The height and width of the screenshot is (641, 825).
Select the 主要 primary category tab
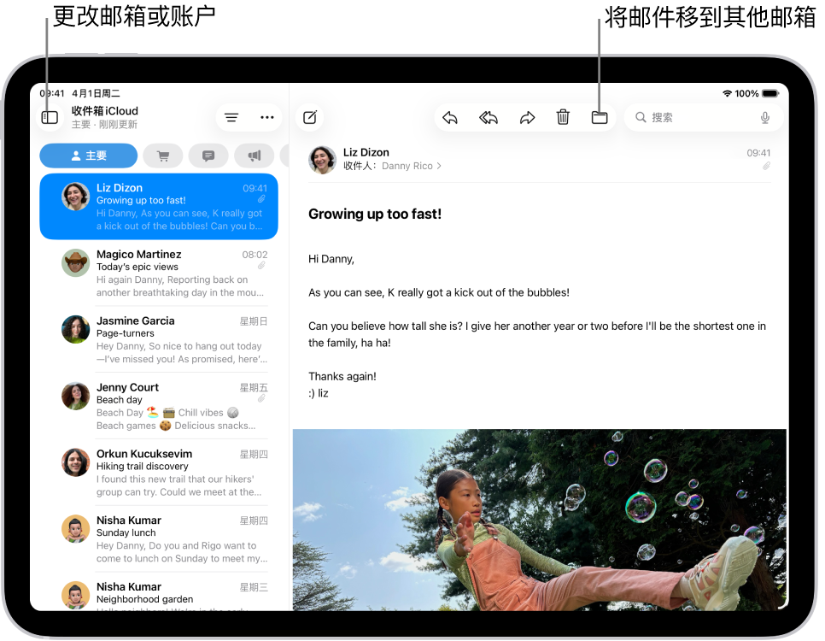89,156
